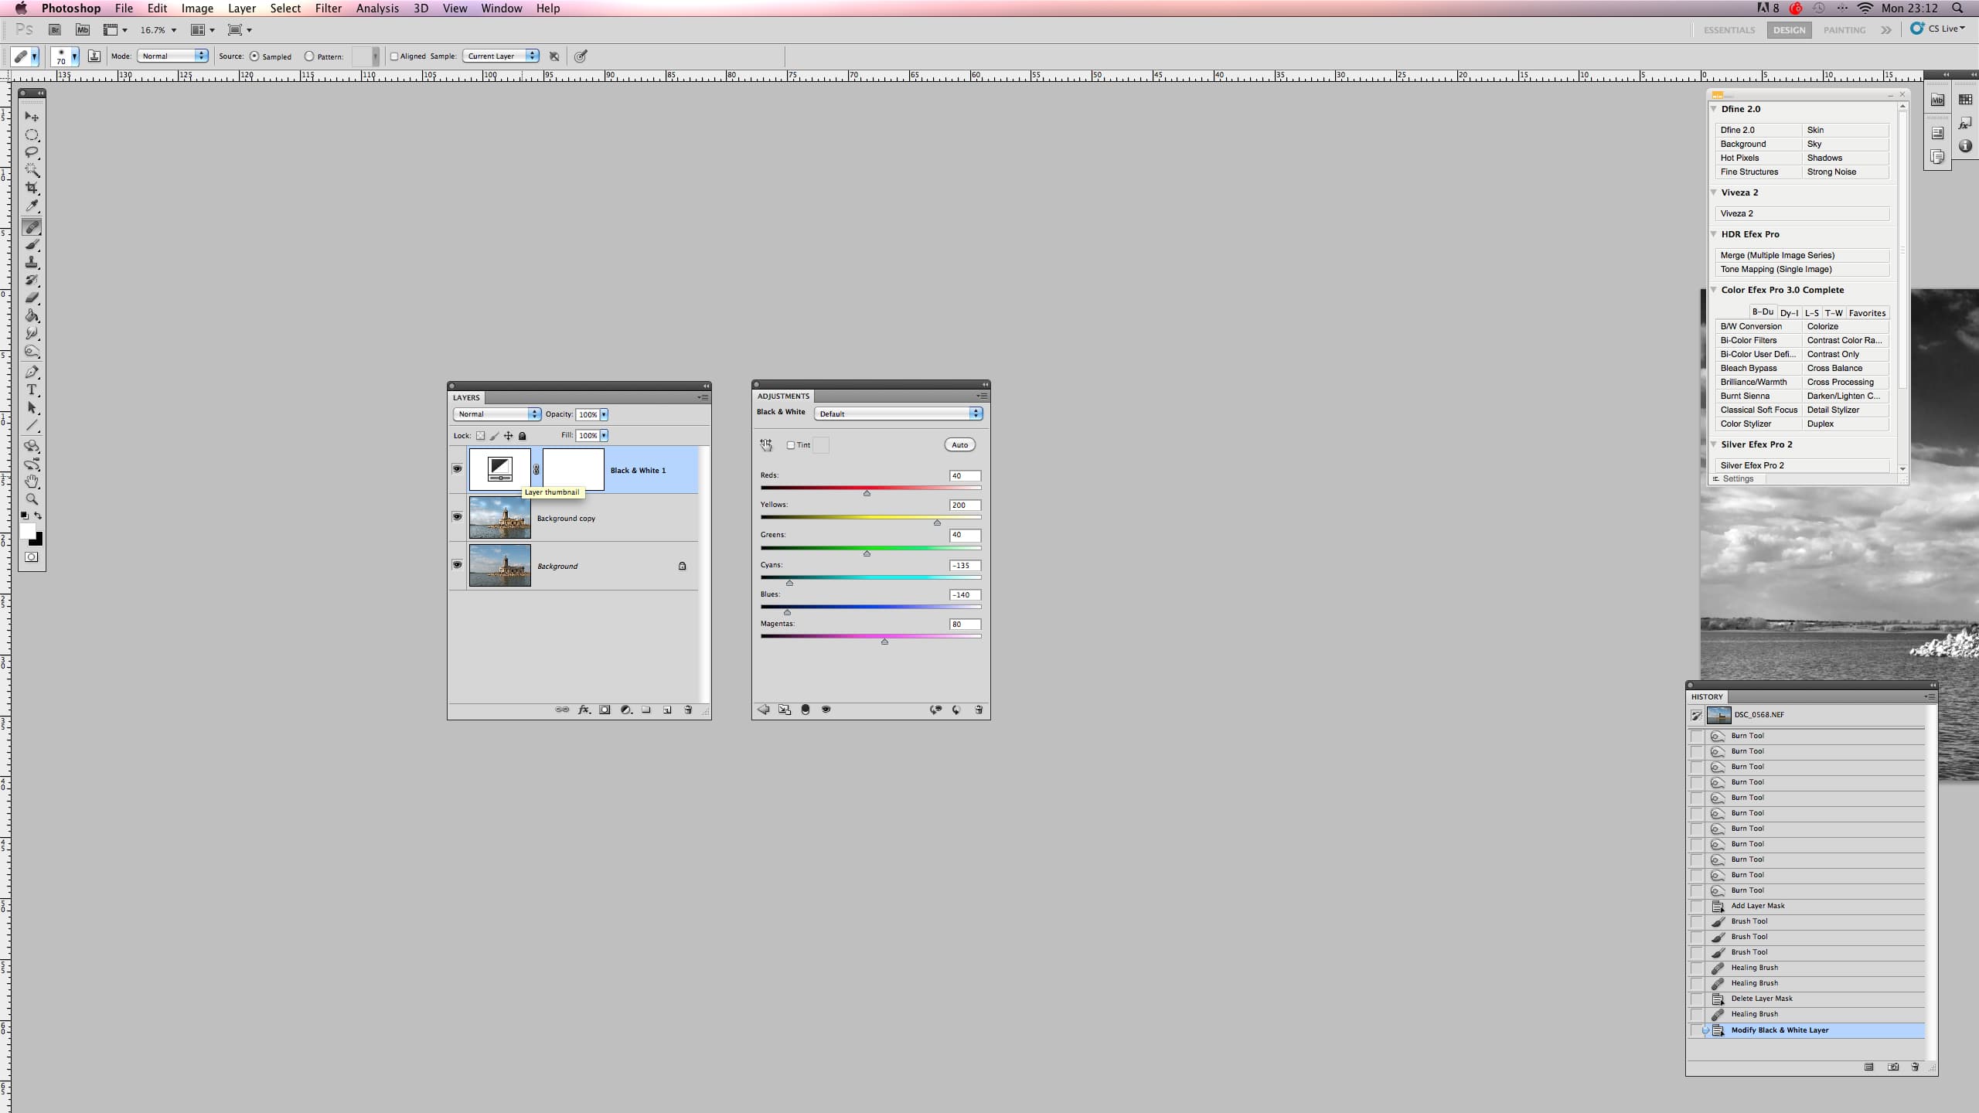This screenshot has width=1979, height=1113.
Task: Add a layer style with fx icon
Action: 584,710
